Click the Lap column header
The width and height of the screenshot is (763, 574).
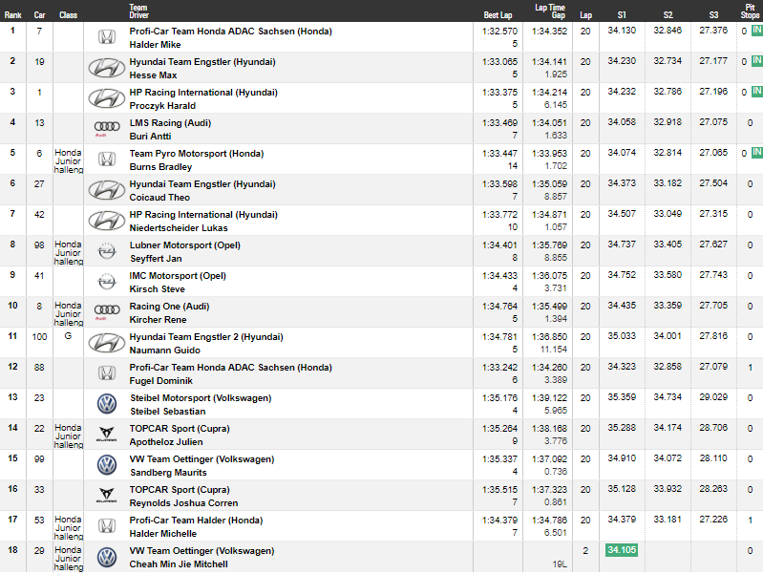point(586,15)
